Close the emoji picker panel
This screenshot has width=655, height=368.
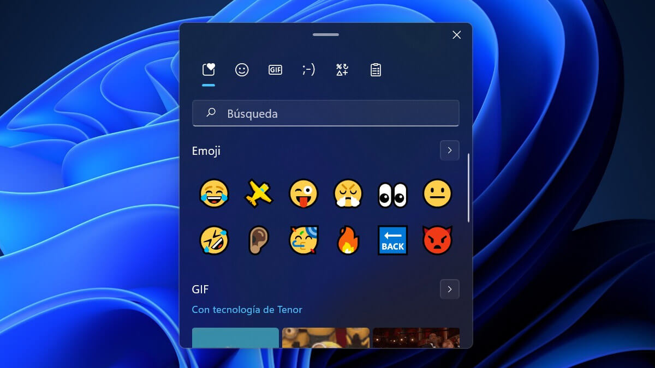pyautogui.click(x=457, y=35)
